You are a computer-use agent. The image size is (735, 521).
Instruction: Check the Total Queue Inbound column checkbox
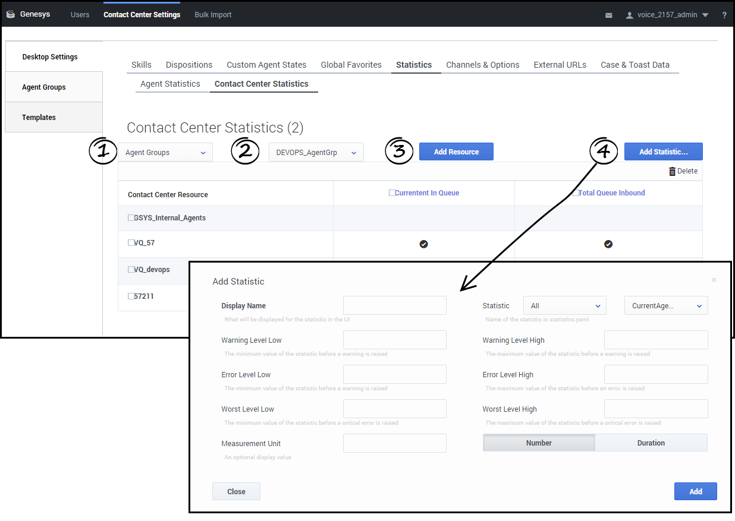[x=576, y=193]
